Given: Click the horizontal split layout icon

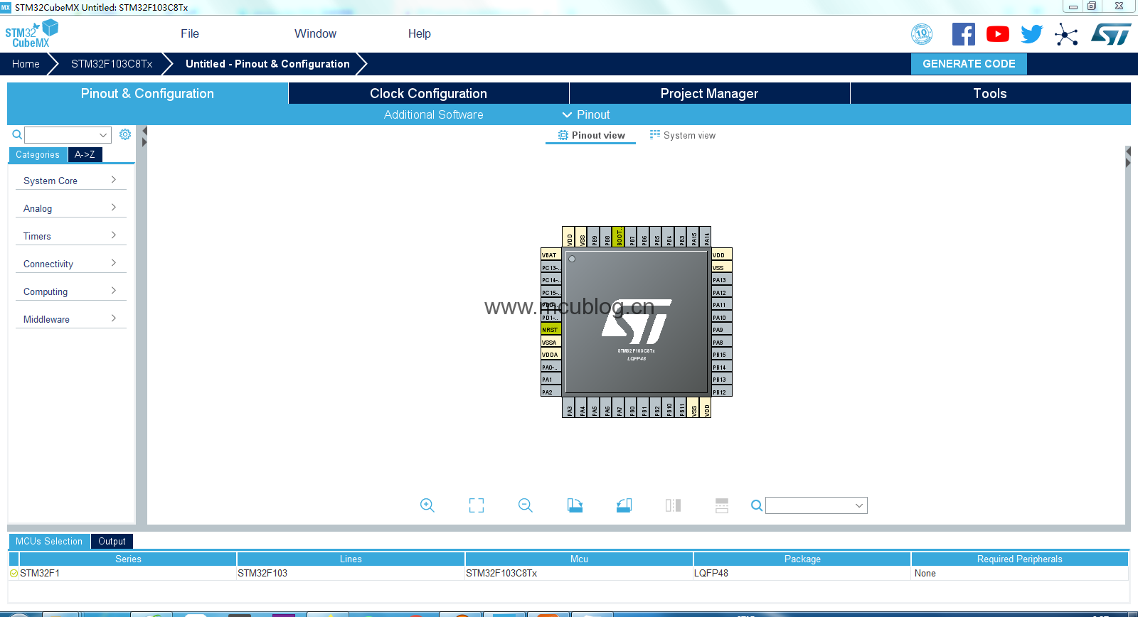Looking at the screenshot, I should [722, 505].
